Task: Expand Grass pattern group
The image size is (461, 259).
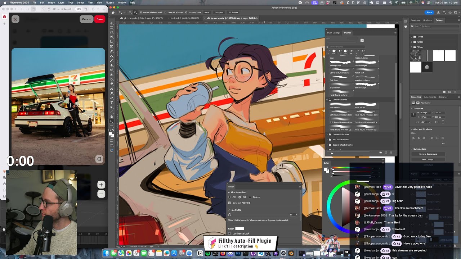Action: click(412, 42)
